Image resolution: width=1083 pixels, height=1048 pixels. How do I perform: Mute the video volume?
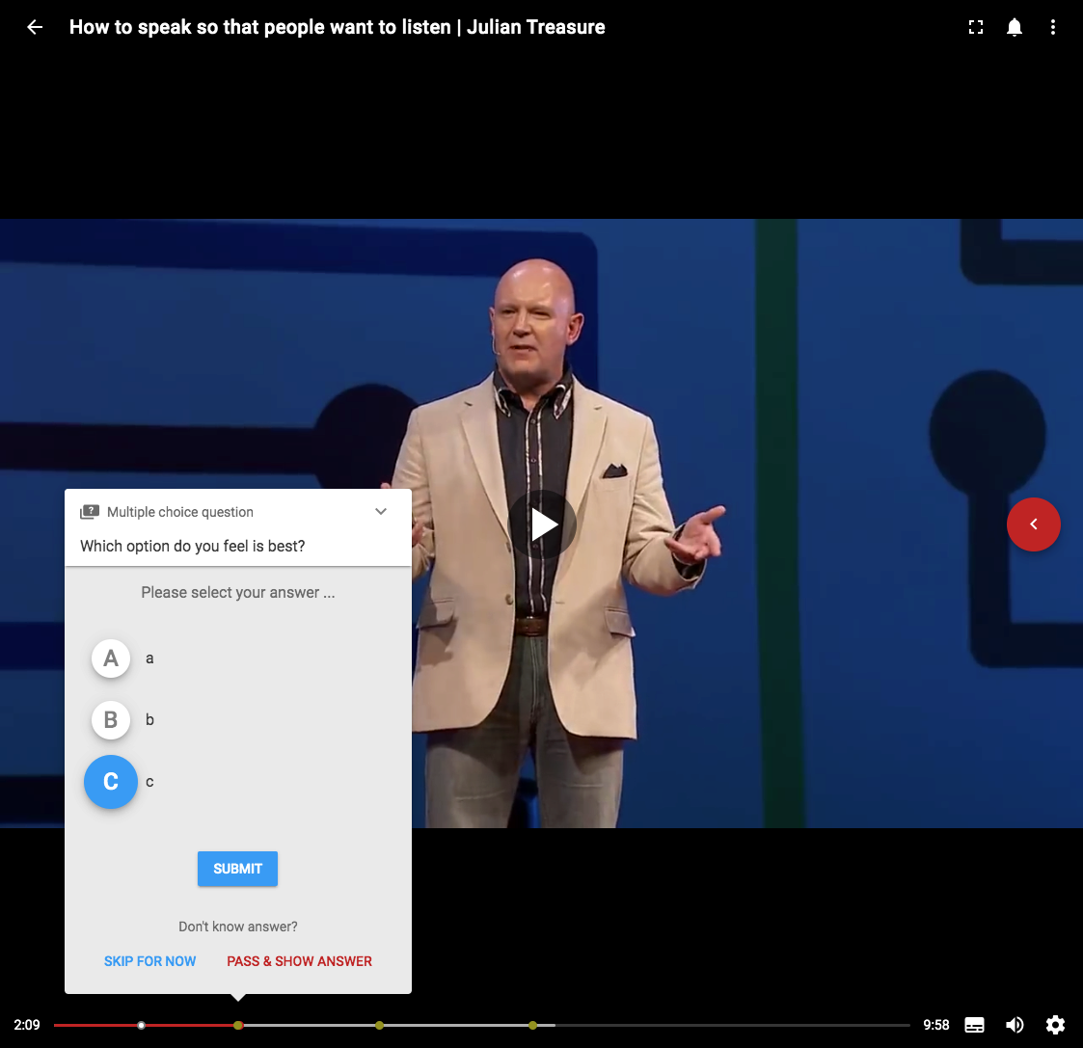[1014, 1025]
